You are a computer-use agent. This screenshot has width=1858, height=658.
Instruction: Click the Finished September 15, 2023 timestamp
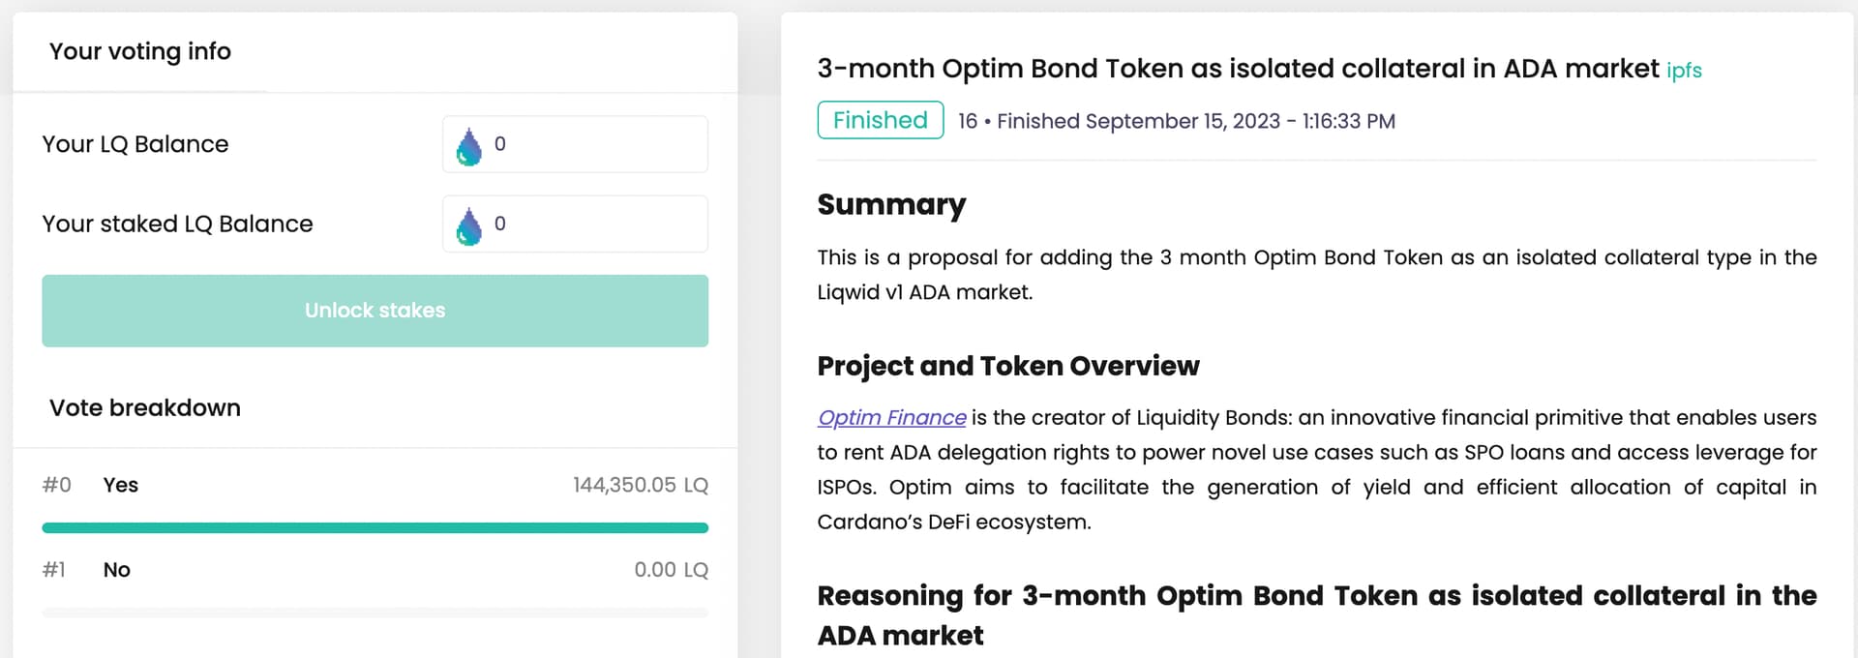(1195, 121)
